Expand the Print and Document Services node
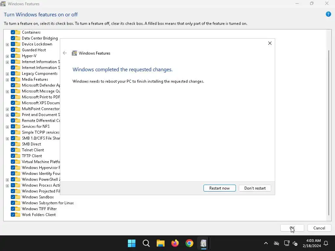The height and width of the screenshot is (251, 335). point(7,115)
